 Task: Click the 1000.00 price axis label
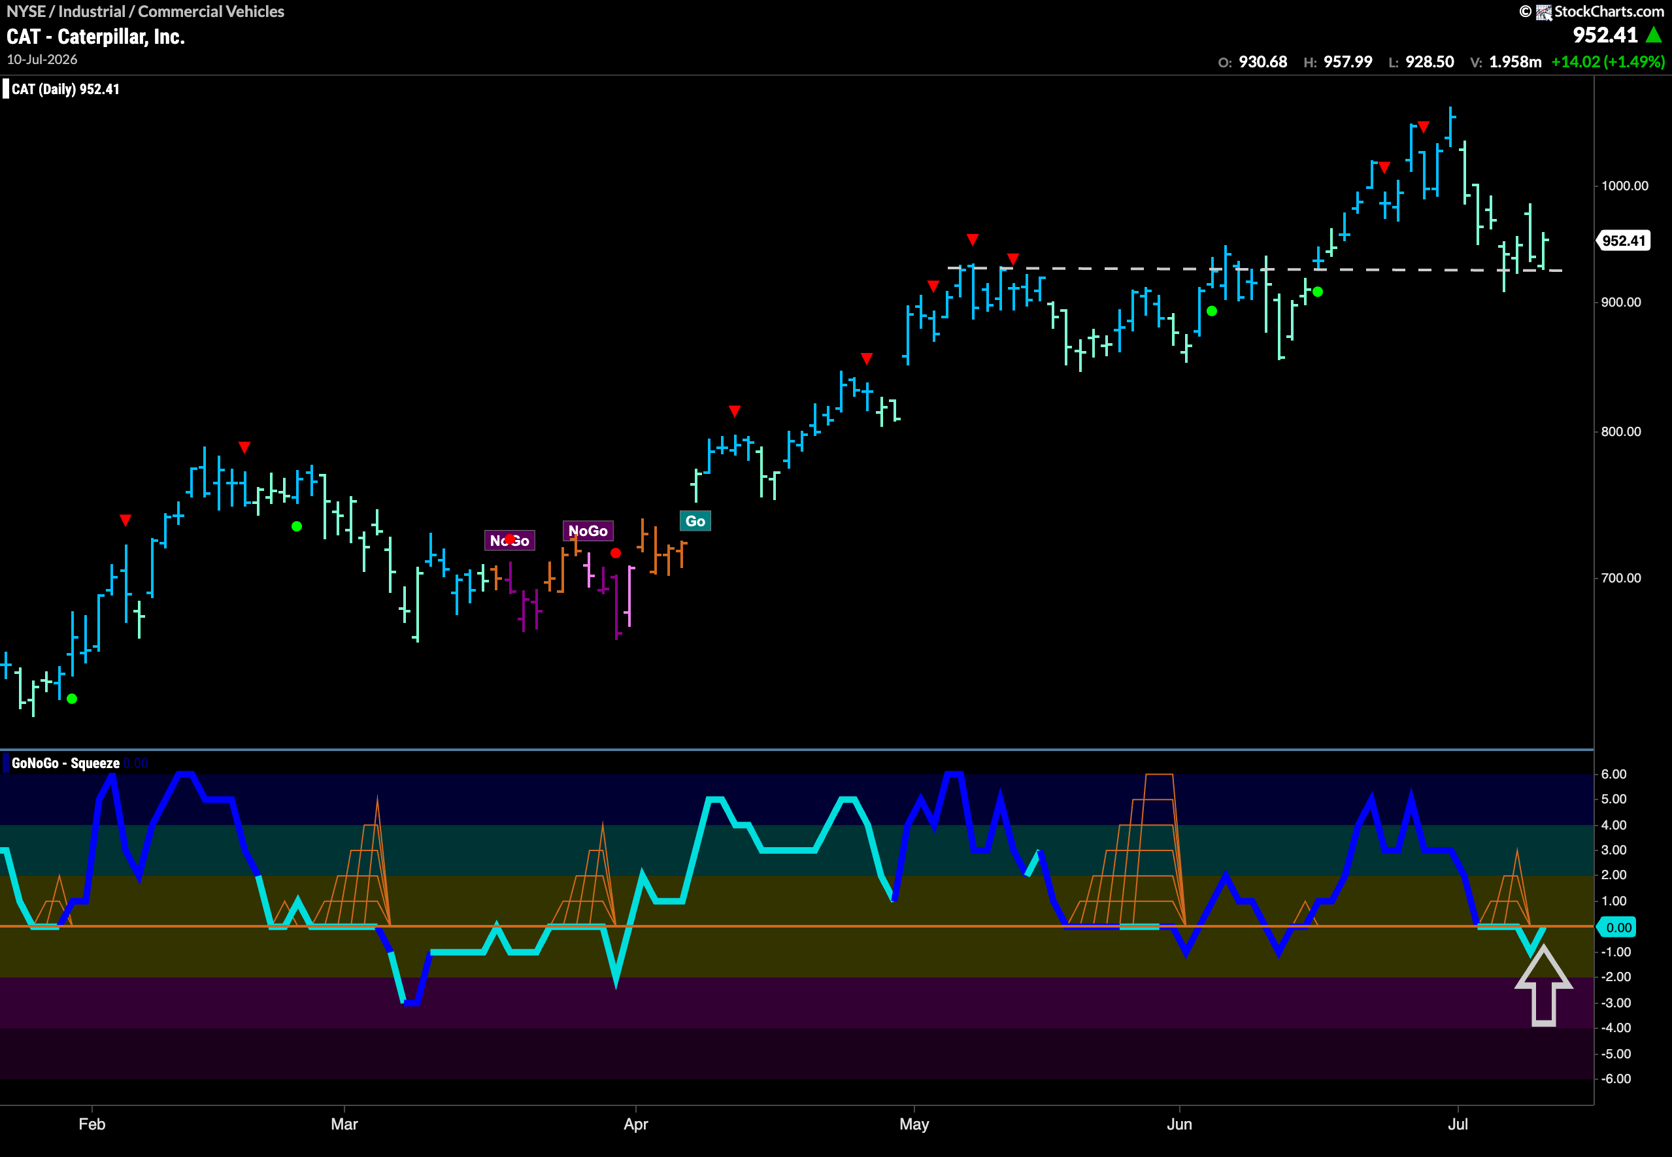pos(1625,186)
